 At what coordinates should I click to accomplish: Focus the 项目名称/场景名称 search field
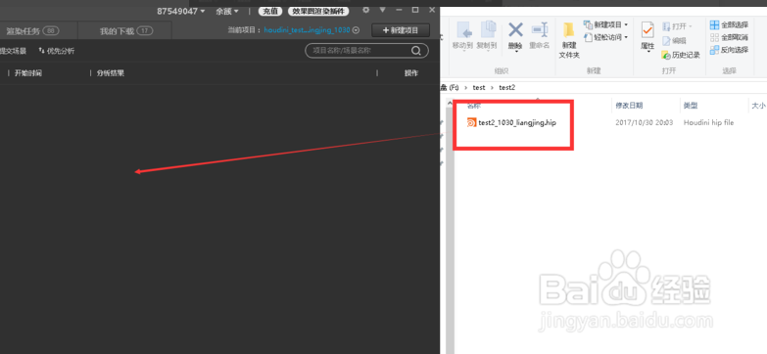coord(360,50)
